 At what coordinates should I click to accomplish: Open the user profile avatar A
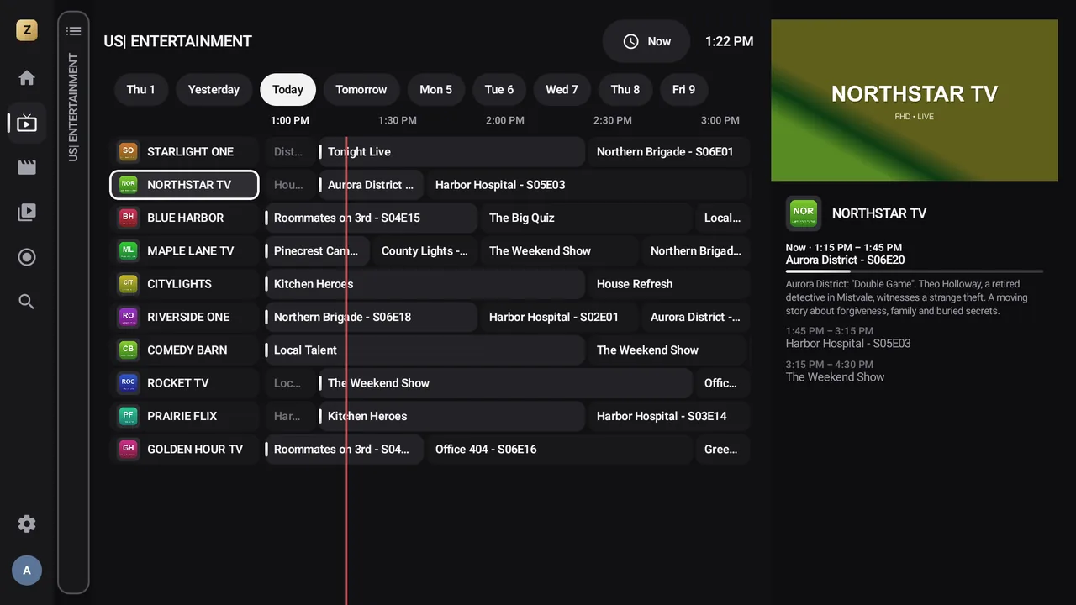coord(27,571)
